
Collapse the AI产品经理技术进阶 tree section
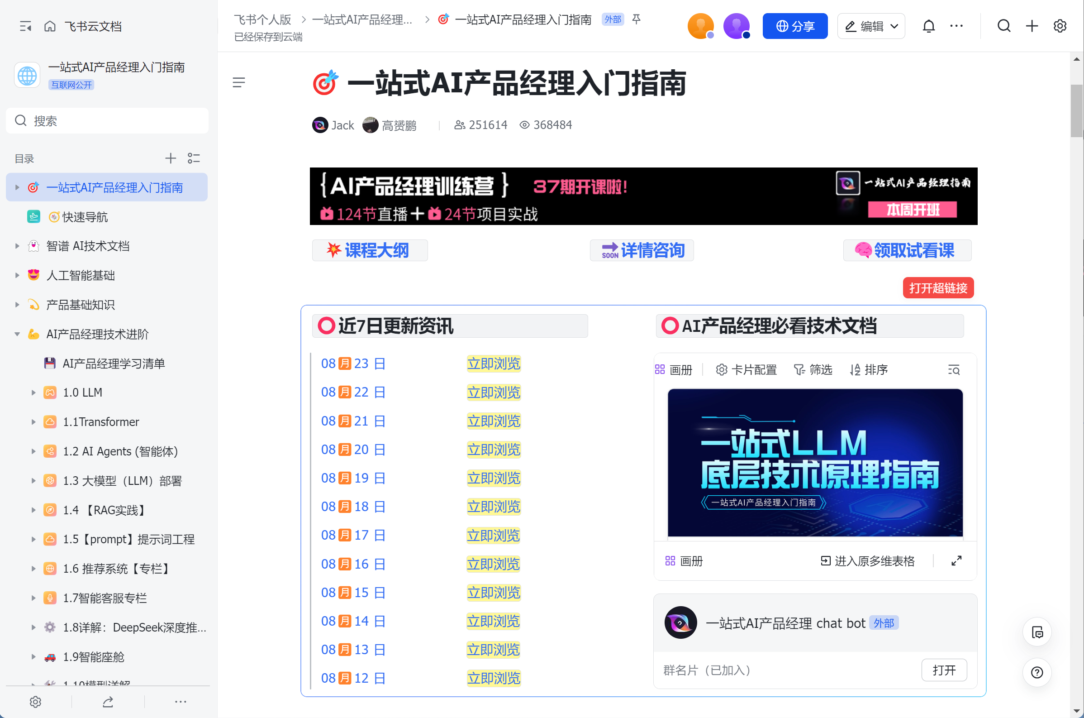click(17, 334)
